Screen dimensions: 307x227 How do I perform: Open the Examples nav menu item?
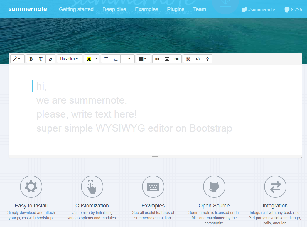146,9
